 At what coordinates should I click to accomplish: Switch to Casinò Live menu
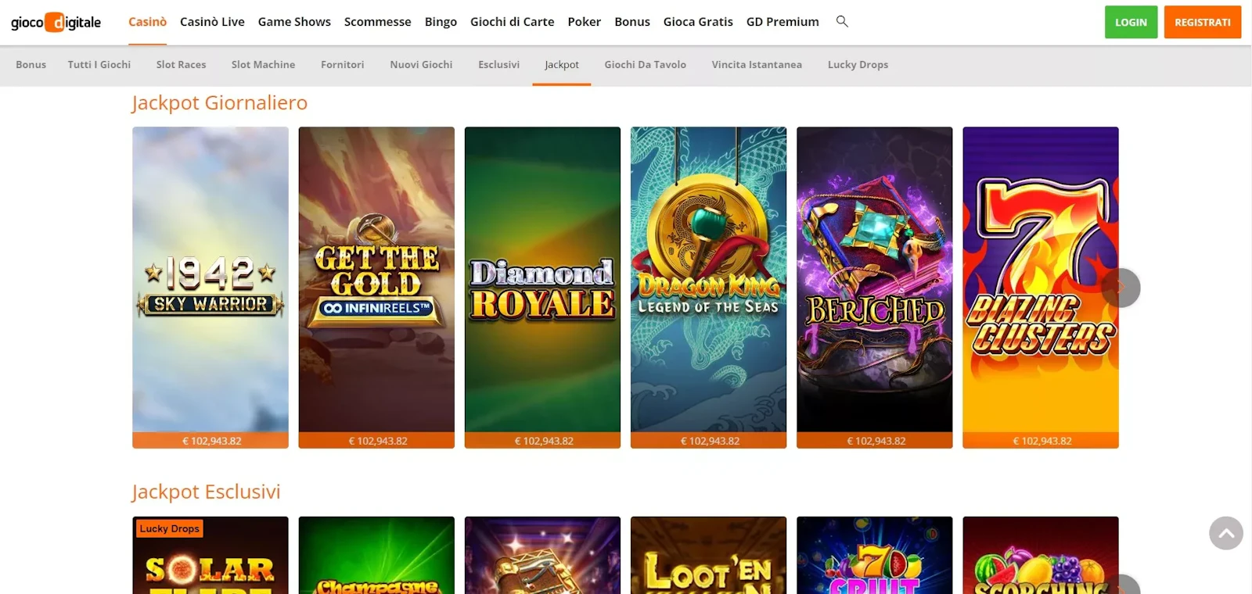[212, 22]
